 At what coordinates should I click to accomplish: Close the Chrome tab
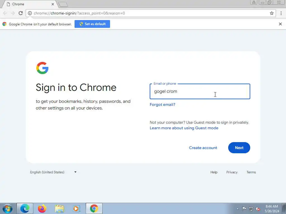(x=53, y=4)
